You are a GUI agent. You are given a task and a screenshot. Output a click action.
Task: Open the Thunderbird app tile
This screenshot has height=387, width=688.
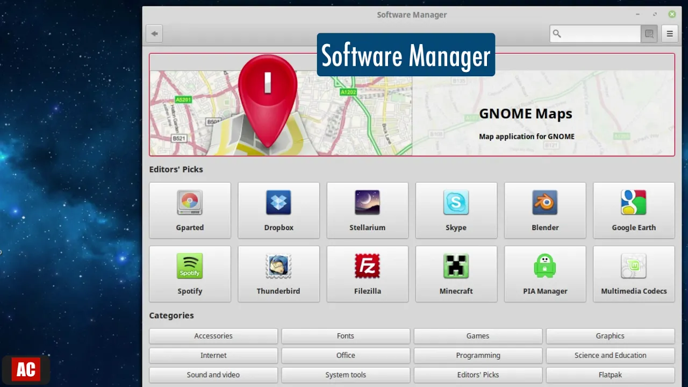pyautogui.click(x=278, y=274)
